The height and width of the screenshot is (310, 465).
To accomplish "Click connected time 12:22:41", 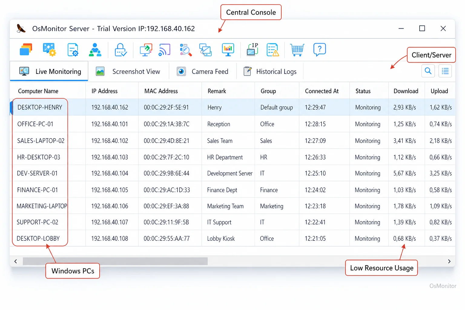I will [x=315, y=222].
